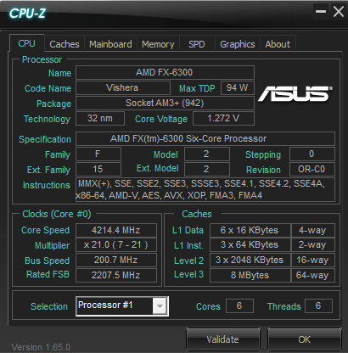Click the 32 nm technology value
Screen dimensions: 348x353
click(x=100, y=118)
